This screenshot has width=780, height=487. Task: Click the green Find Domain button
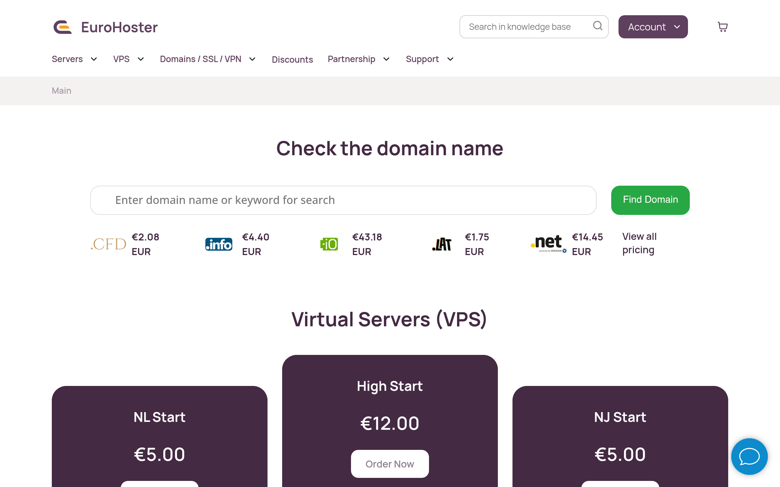coord(650,200)
